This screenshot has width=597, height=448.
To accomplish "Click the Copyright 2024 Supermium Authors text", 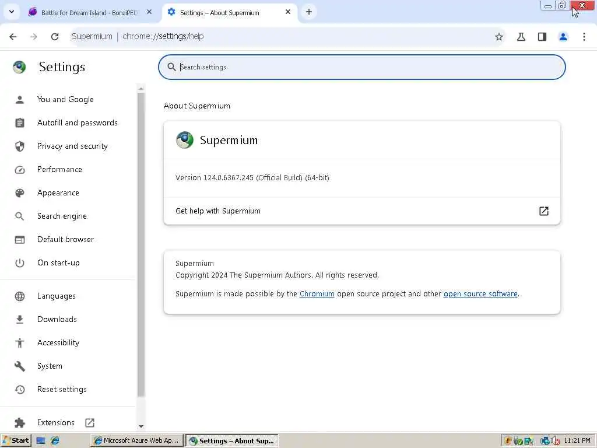I will click(277, 275).
